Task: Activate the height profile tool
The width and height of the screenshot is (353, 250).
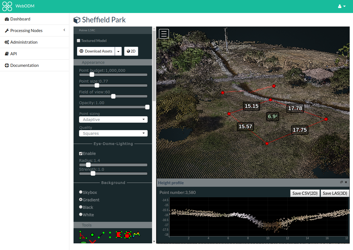Action: [137, 235]
